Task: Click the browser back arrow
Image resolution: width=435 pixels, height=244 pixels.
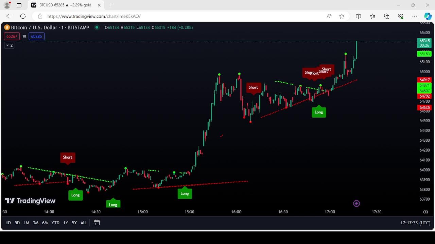Action: [x=9, y=16]
